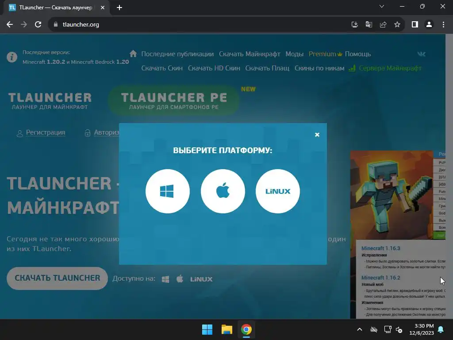Open the TLAUNCHER PE banner

(174, 100)
